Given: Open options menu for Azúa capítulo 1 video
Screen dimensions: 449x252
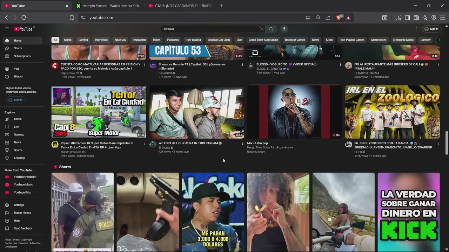Looking at the screenshot, I should pyautogui.click(x=145, y=64).
